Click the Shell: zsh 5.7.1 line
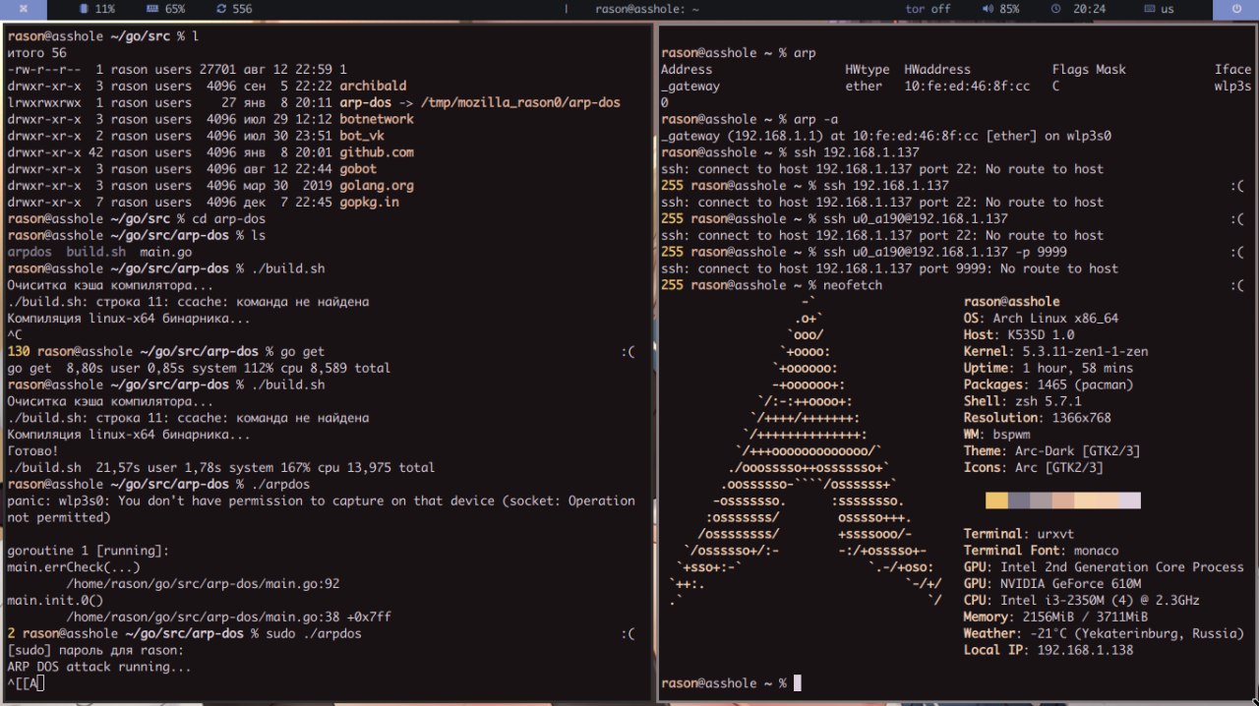The image size is (1259, 706). pos(1023,401)
